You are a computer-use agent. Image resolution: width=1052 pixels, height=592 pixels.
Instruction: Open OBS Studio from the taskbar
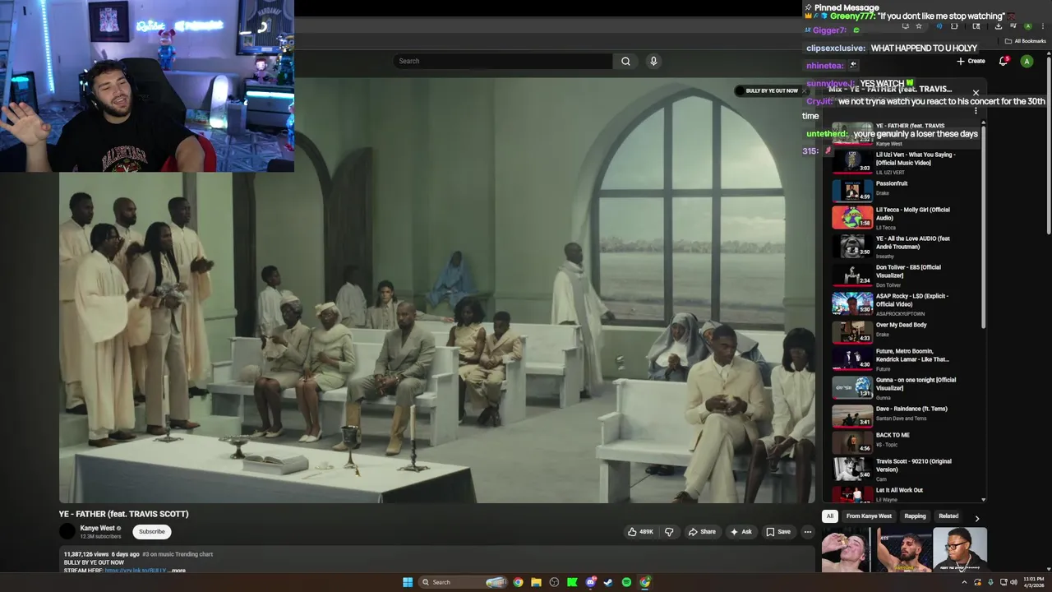tap(554, 582)
